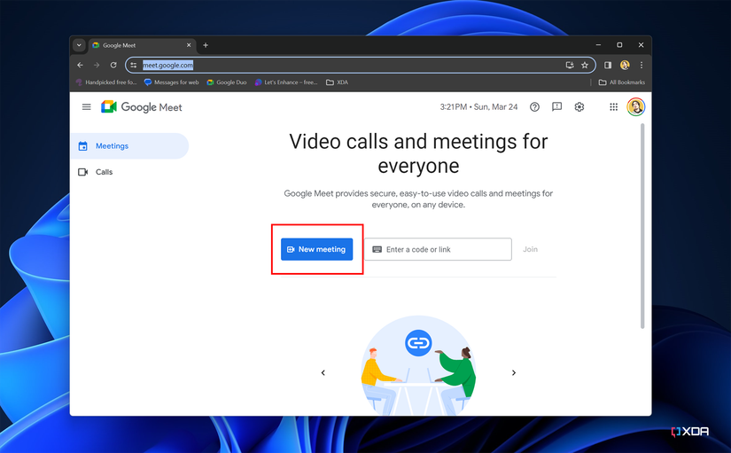The width and height of the screenshot is (731, 453).
Task: Click the New meeting button
Action: click(x=316, y=249)
